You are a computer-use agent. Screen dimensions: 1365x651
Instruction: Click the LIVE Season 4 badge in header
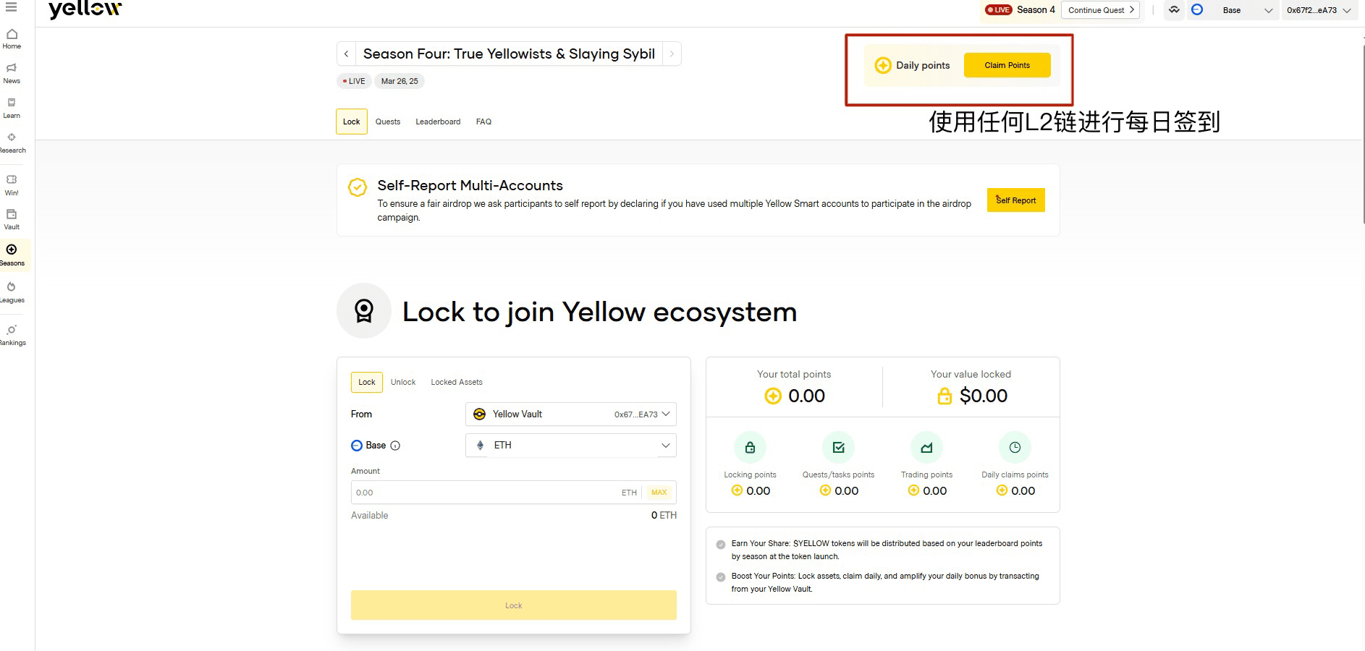tap(1020, 10)
